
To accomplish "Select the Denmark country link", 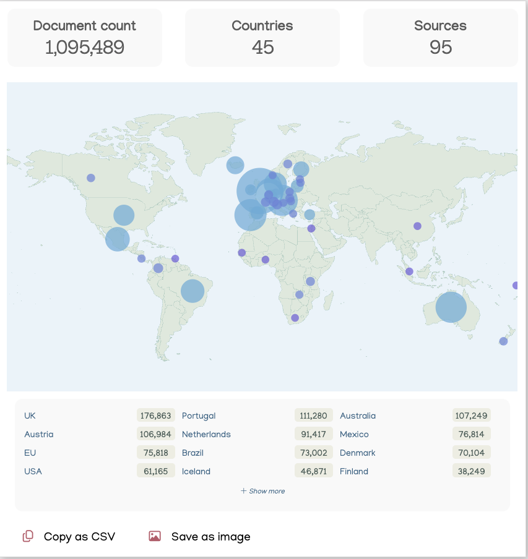I will point(358,453).
